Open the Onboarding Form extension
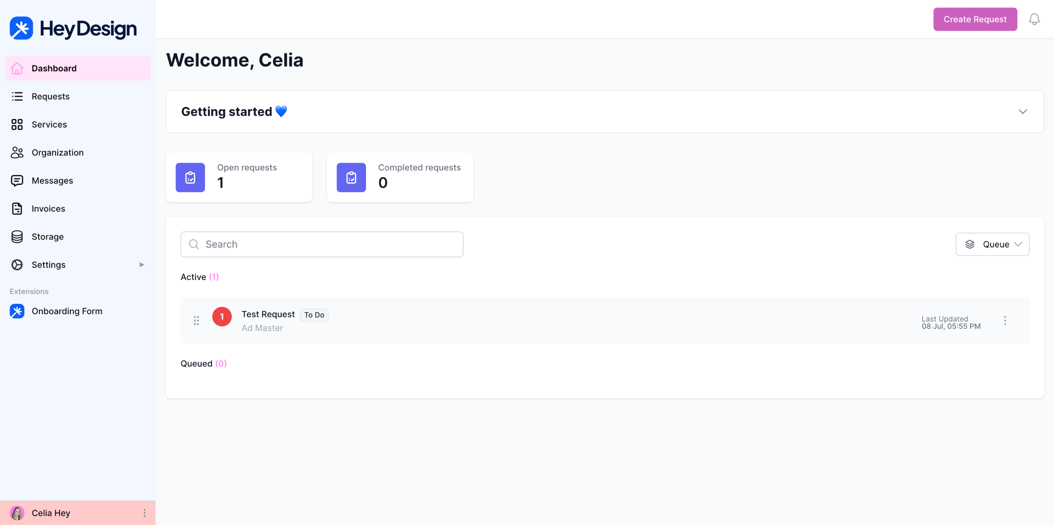 [x=67, y=311]
